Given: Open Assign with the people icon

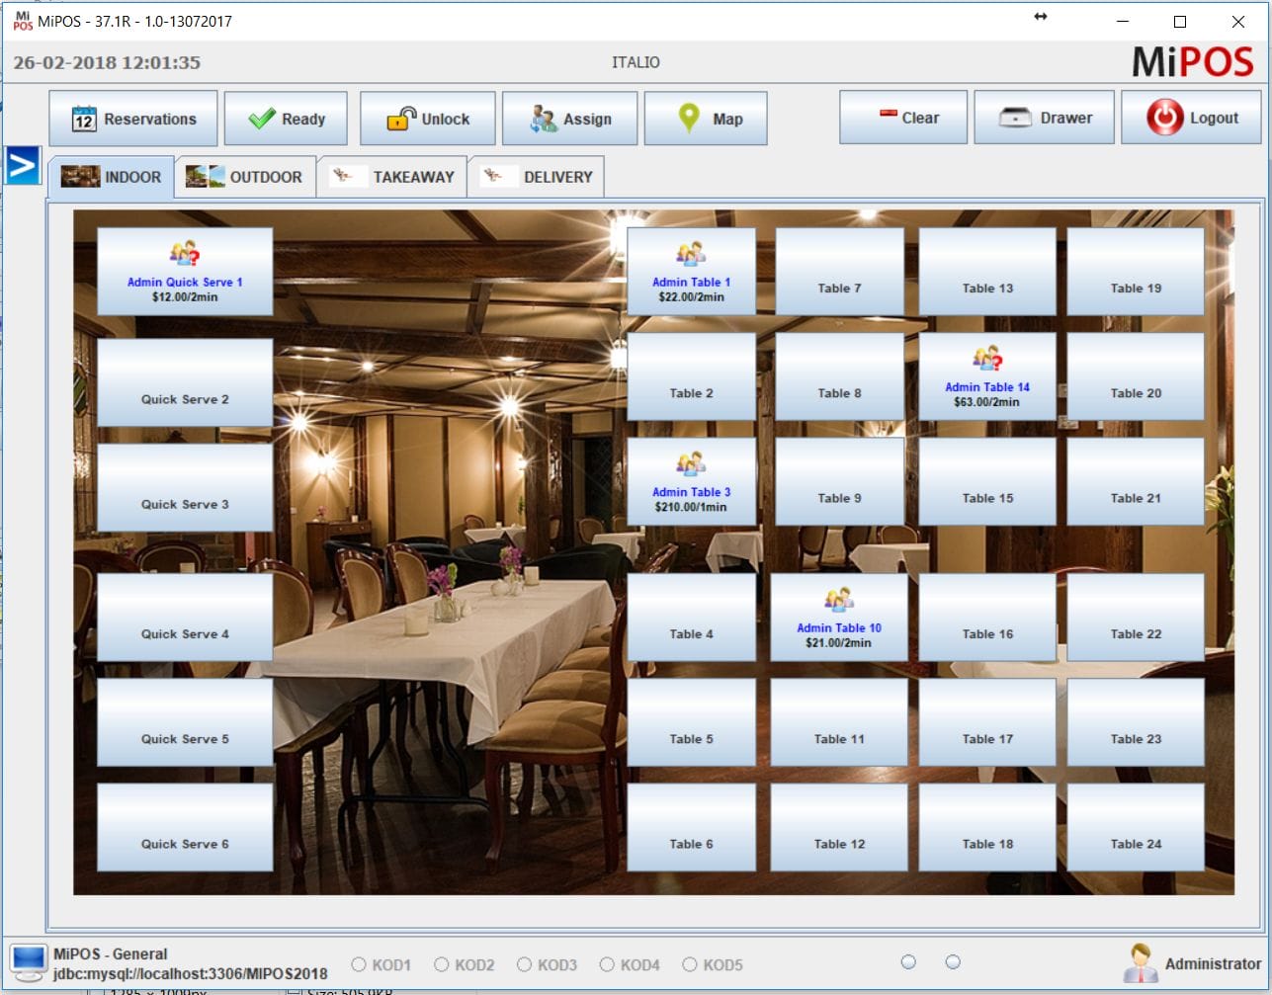Looking at the screenshot, I should [x=569, y=119].
